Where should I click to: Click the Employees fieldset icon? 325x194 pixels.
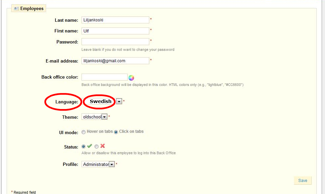tap(16, 8)
